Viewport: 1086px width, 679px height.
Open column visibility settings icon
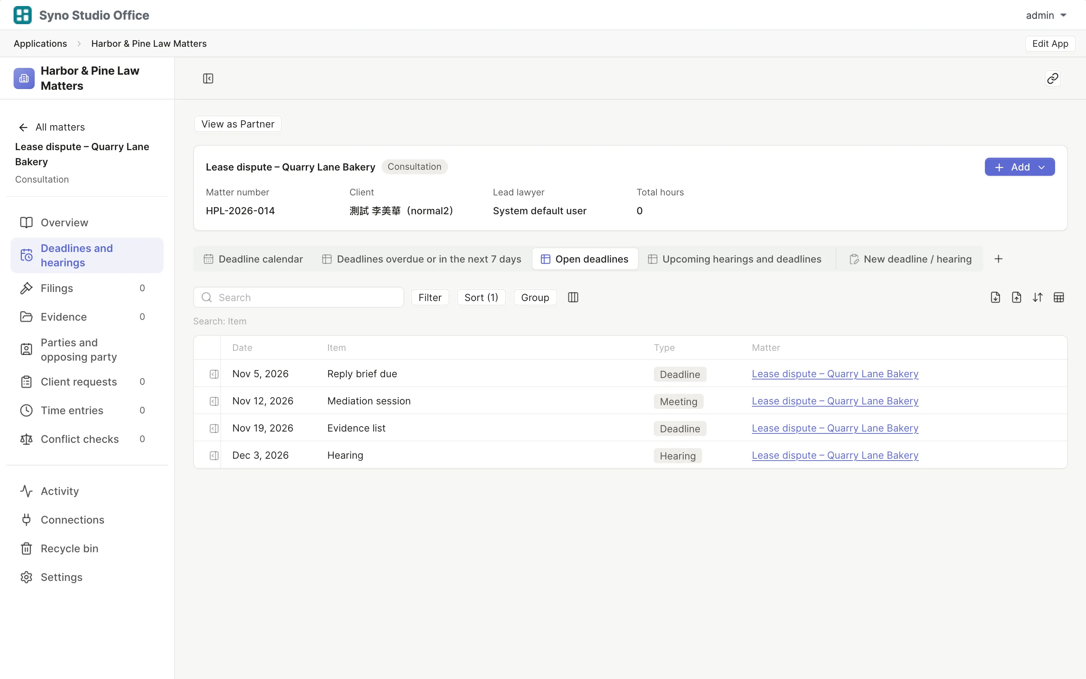point(573,297)
